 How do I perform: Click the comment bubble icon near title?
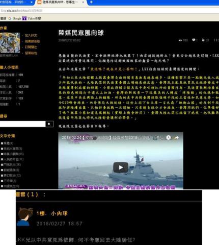click(194, 40)
